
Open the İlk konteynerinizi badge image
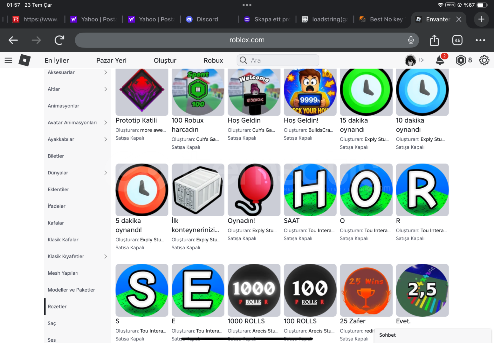[198, 190]
